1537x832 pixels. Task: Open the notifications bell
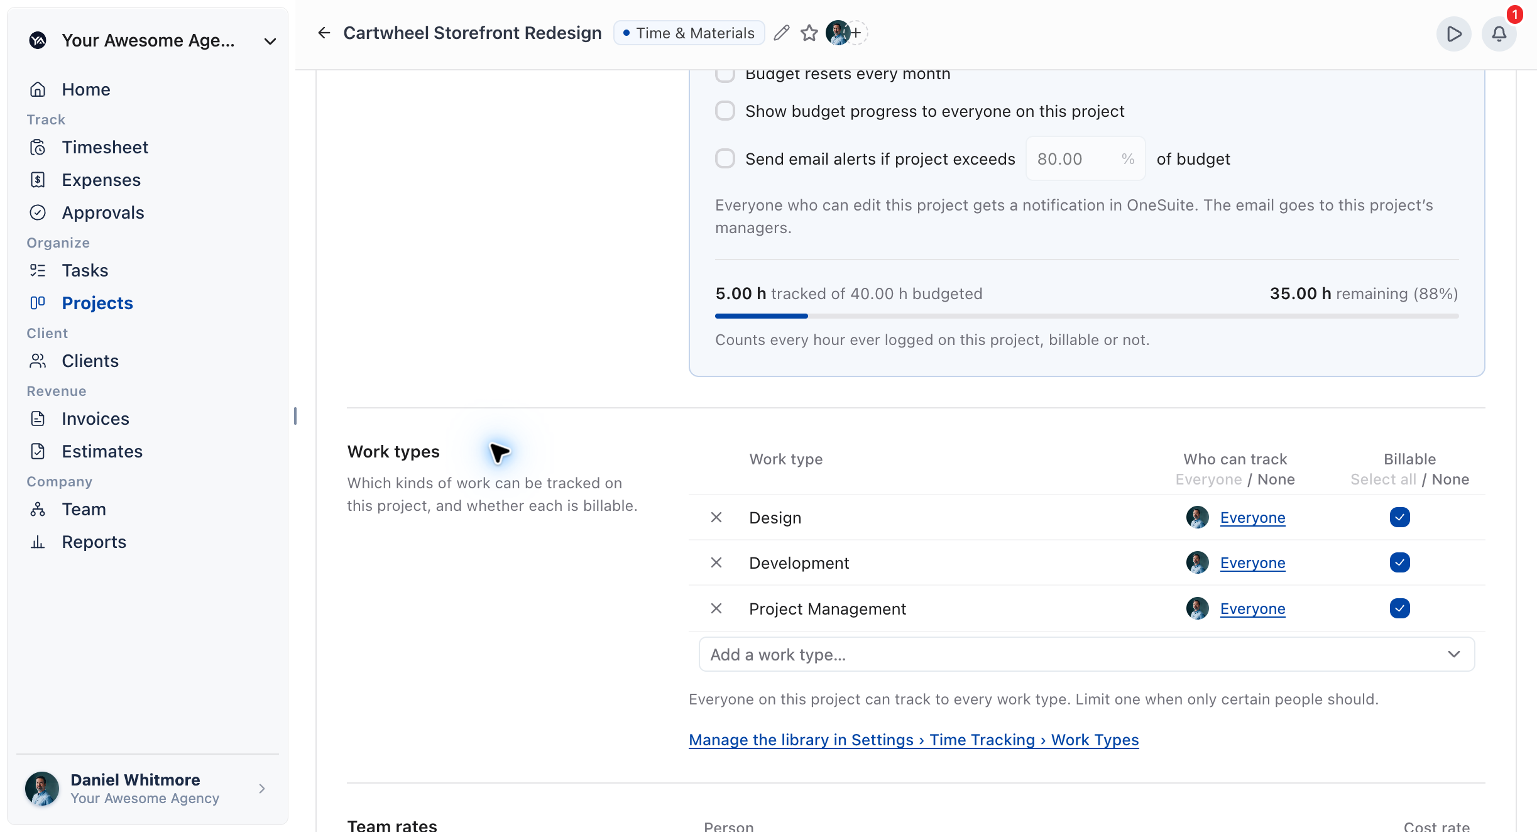pos(1499,34)
